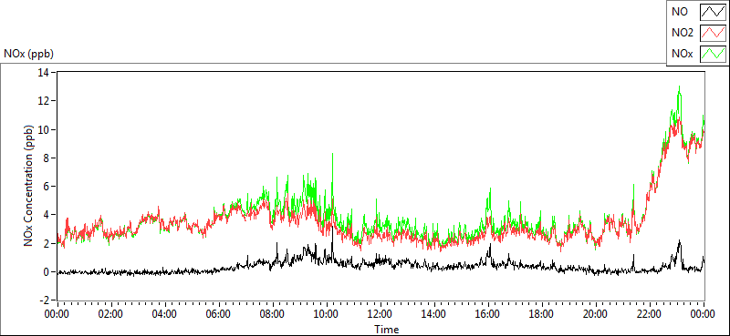Select the NO label in legend
This screenshot has height=336, width=730.
[680, 13]
